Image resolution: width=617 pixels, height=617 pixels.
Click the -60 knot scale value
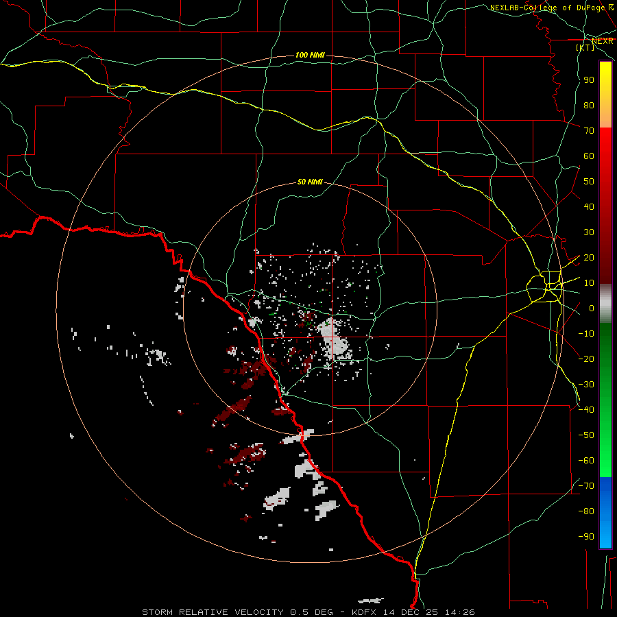586,461
